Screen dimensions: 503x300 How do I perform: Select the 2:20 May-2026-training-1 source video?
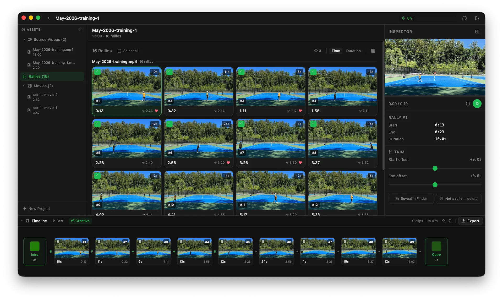52,65
